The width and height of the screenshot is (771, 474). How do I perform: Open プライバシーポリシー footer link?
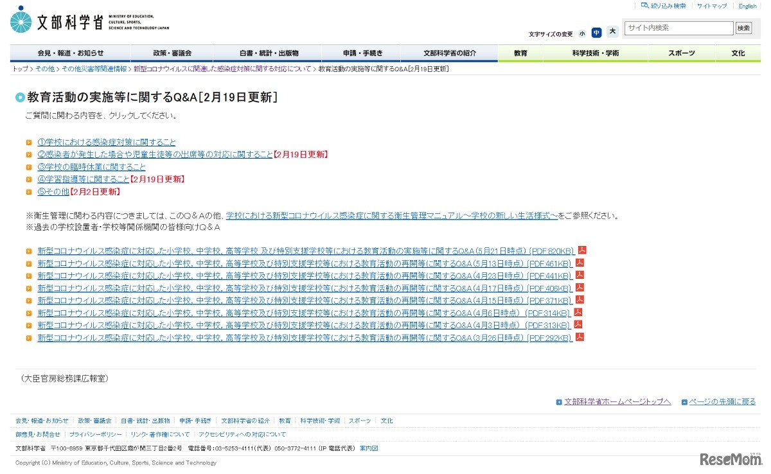coord(95,434)
